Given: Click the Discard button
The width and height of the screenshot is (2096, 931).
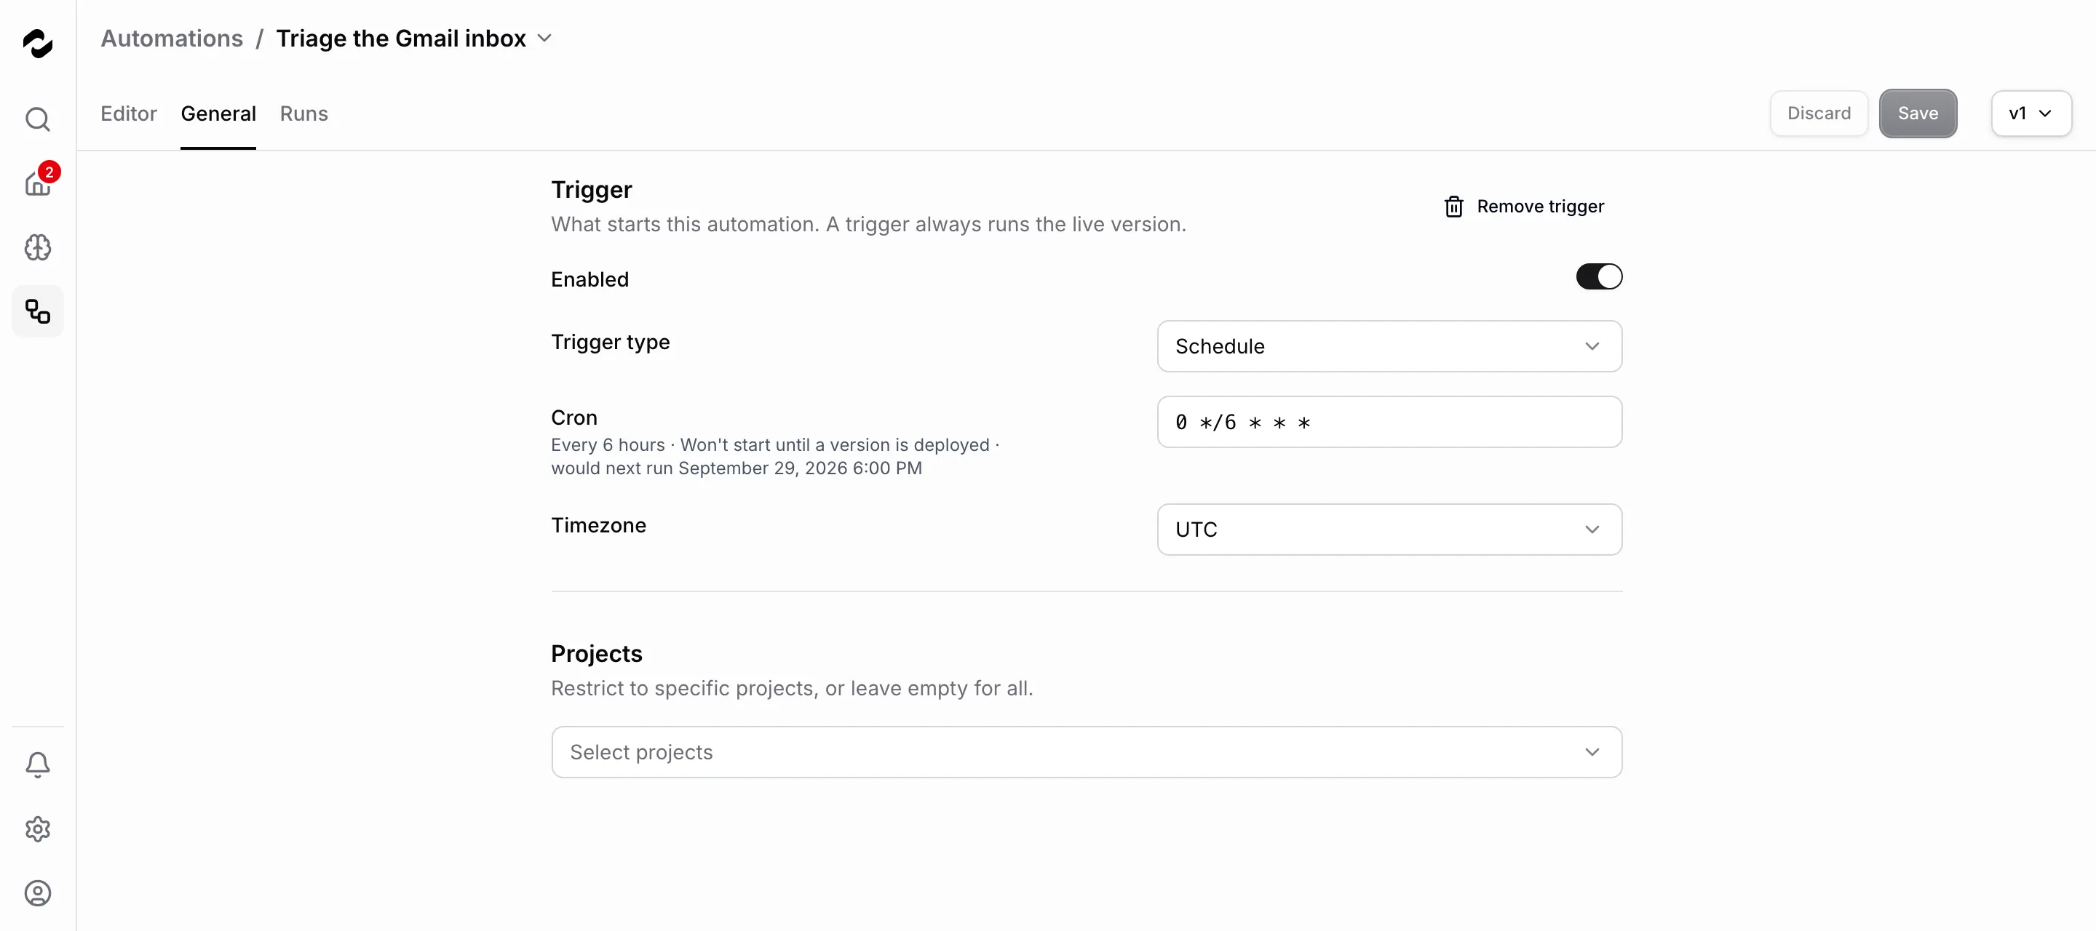Looking at the screenshot, I should click(x=1819, y=113).
